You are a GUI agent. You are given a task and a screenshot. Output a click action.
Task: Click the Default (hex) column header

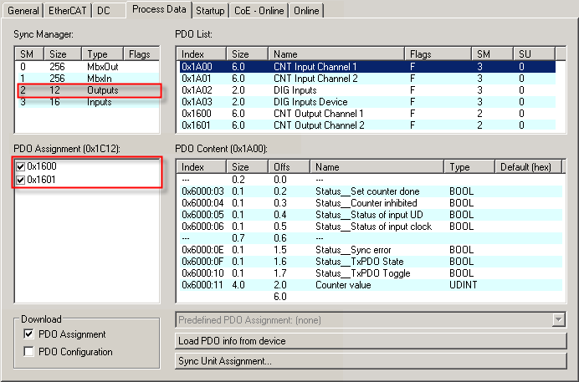[528, 166]
